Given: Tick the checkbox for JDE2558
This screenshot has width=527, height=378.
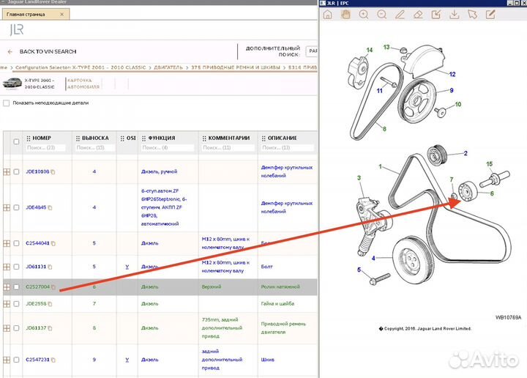Looking at the screenshot, I should point(16,304).
